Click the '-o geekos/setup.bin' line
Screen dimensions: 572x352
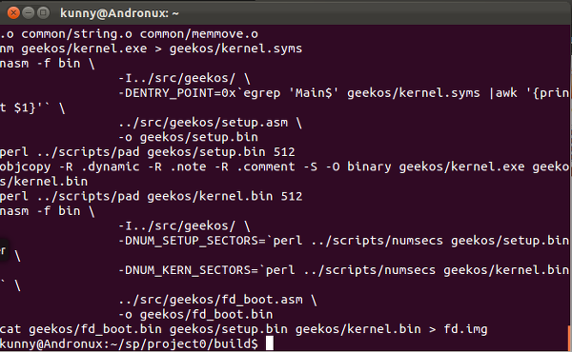coord(188,137)
